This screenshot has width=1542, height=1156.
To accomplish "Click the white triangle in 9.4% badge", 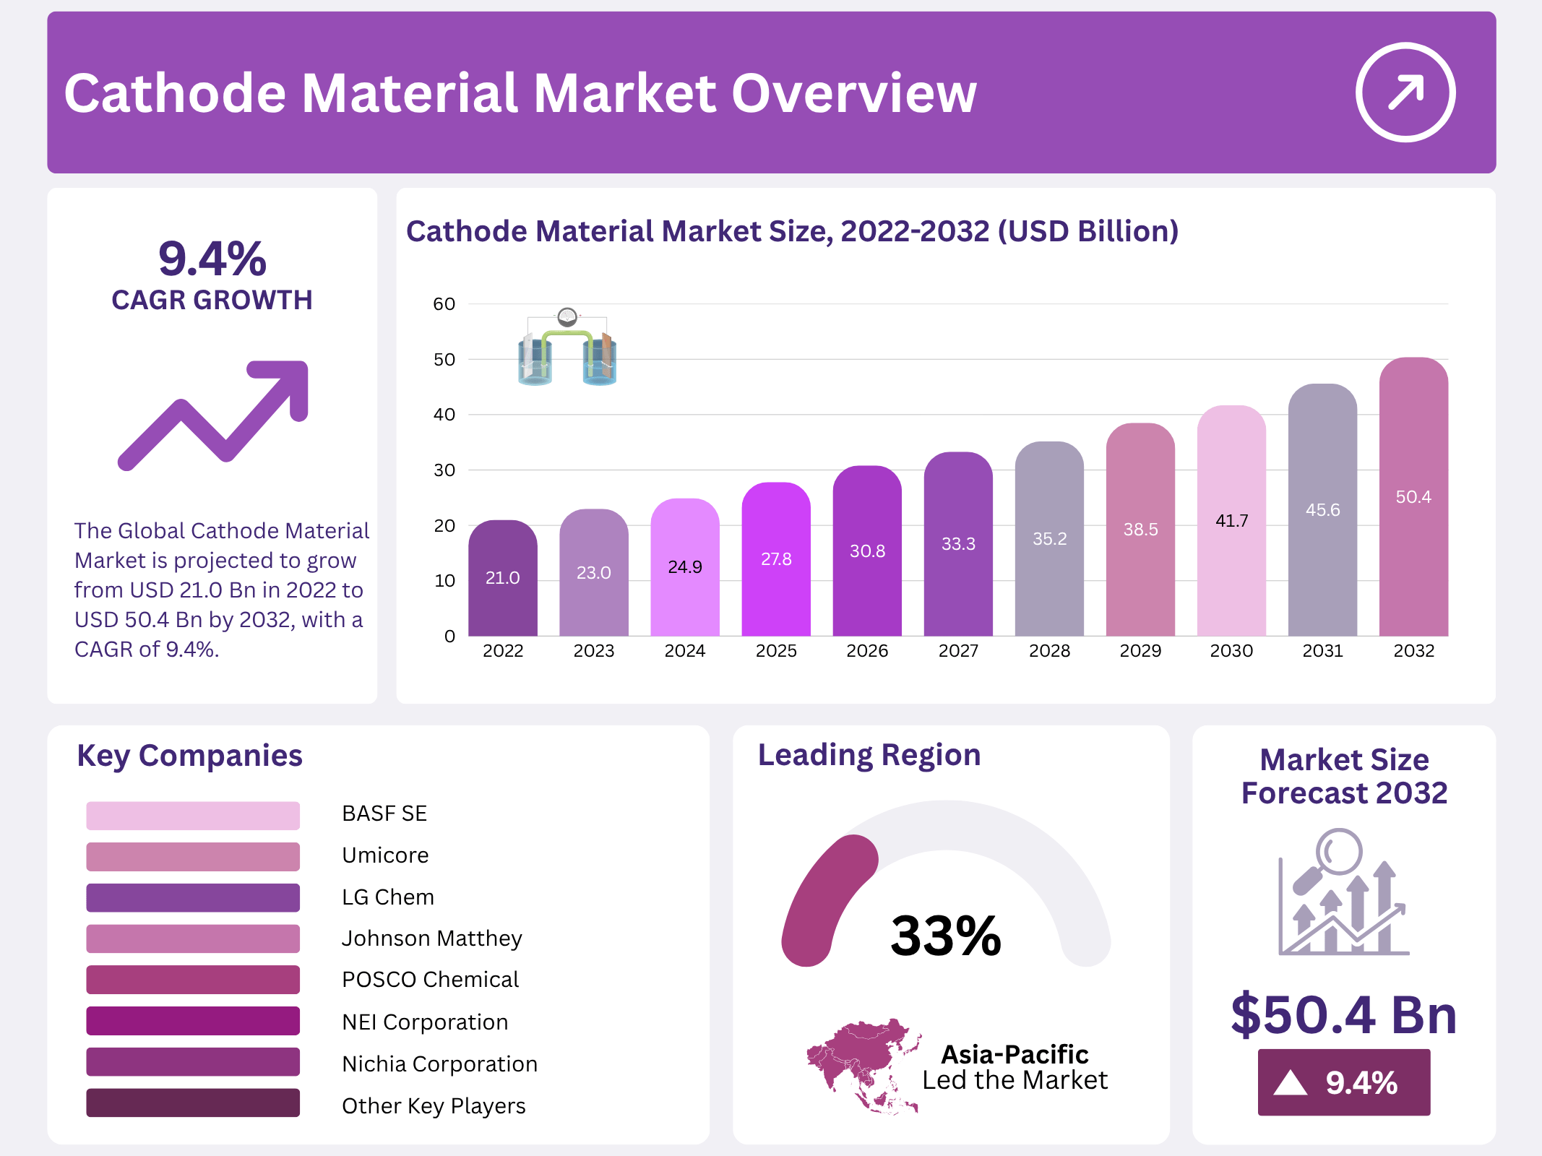I will click(x=1291, y=1083).
